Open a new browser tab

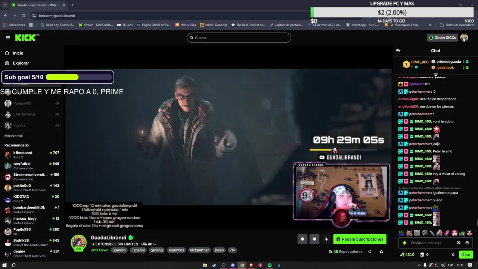coord(72,5)
